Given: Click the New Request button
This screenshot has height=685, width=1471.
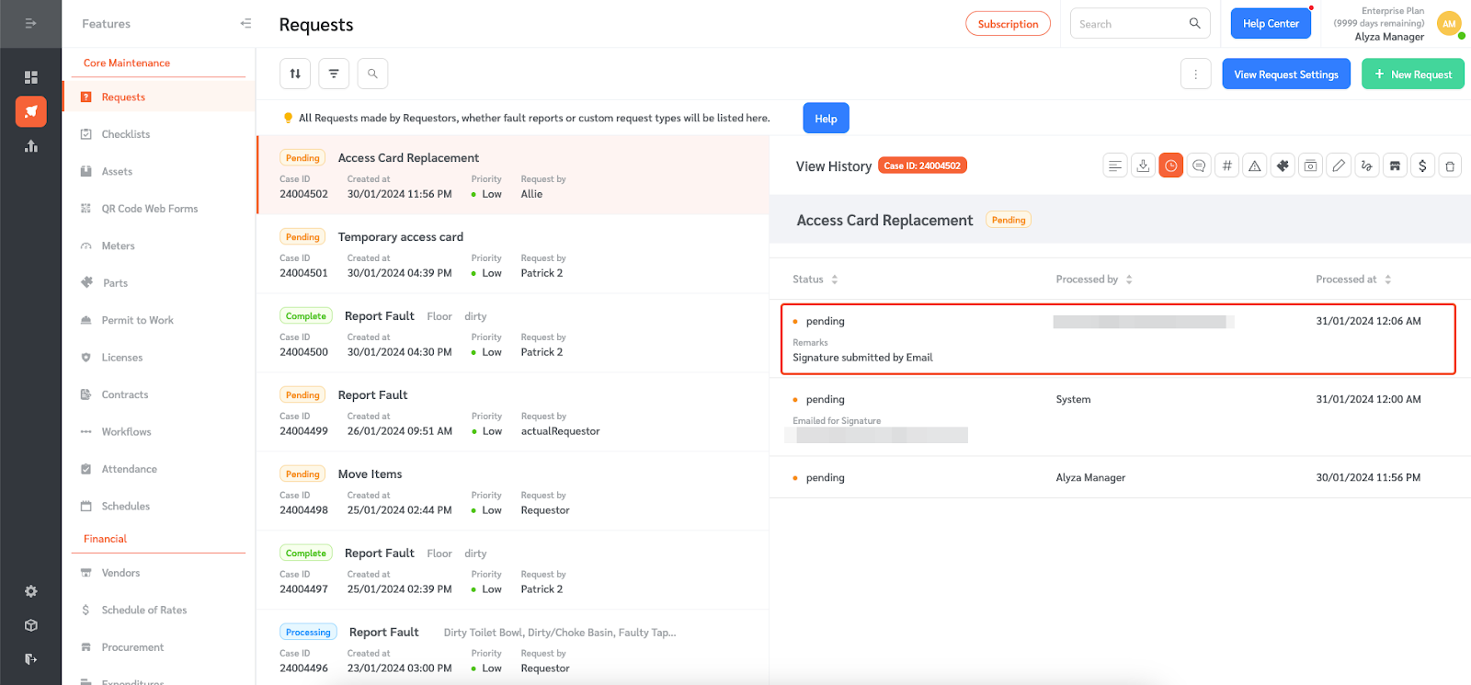Looking at the screenshot, I should pos(1412,74).
